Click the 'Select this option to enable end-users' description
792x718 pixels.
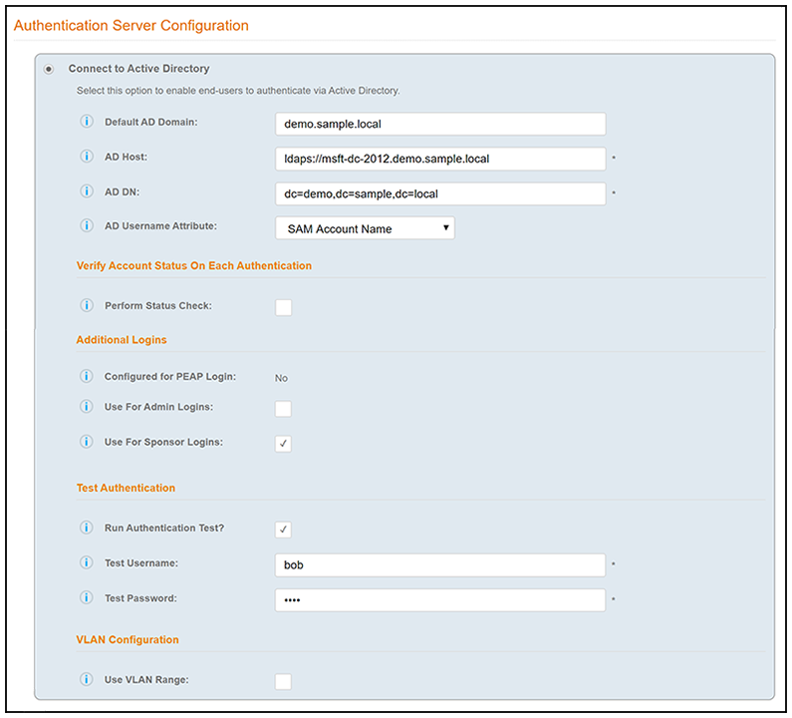tap(238, 91)
